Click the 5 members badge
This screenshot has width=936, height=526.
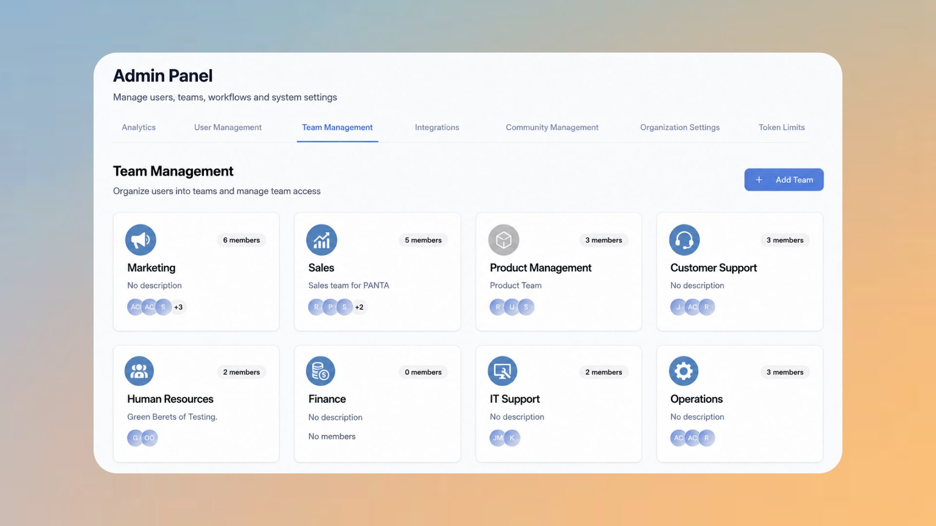pyautogui.click(x=423, y=240)
